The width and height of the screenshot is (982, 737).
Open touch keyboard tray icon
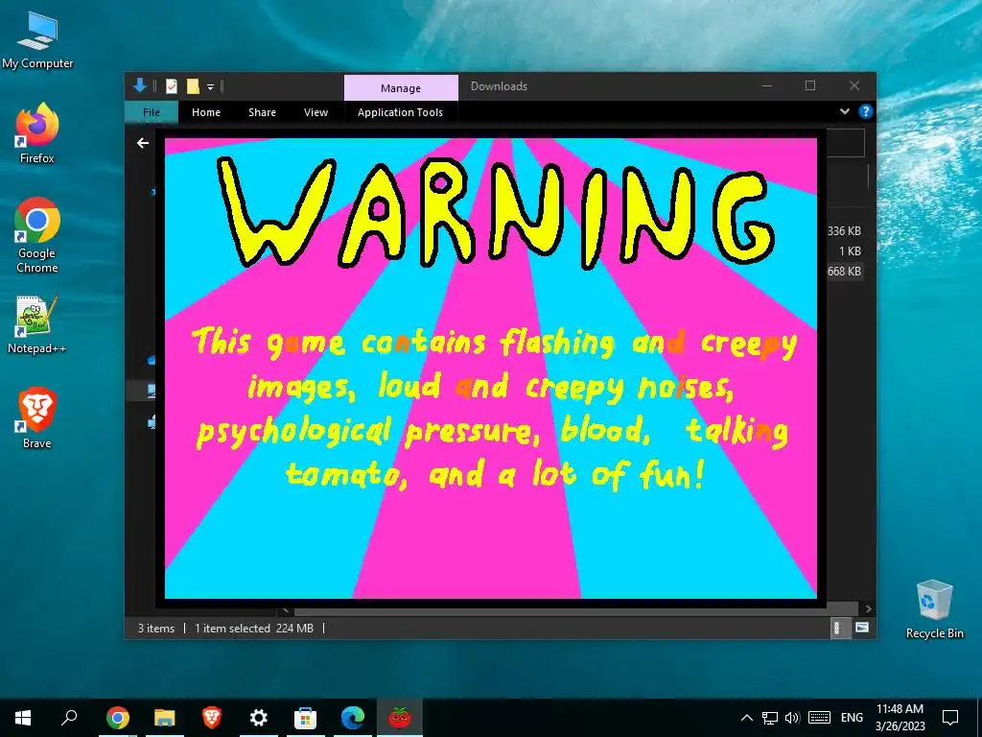(819, 718)
